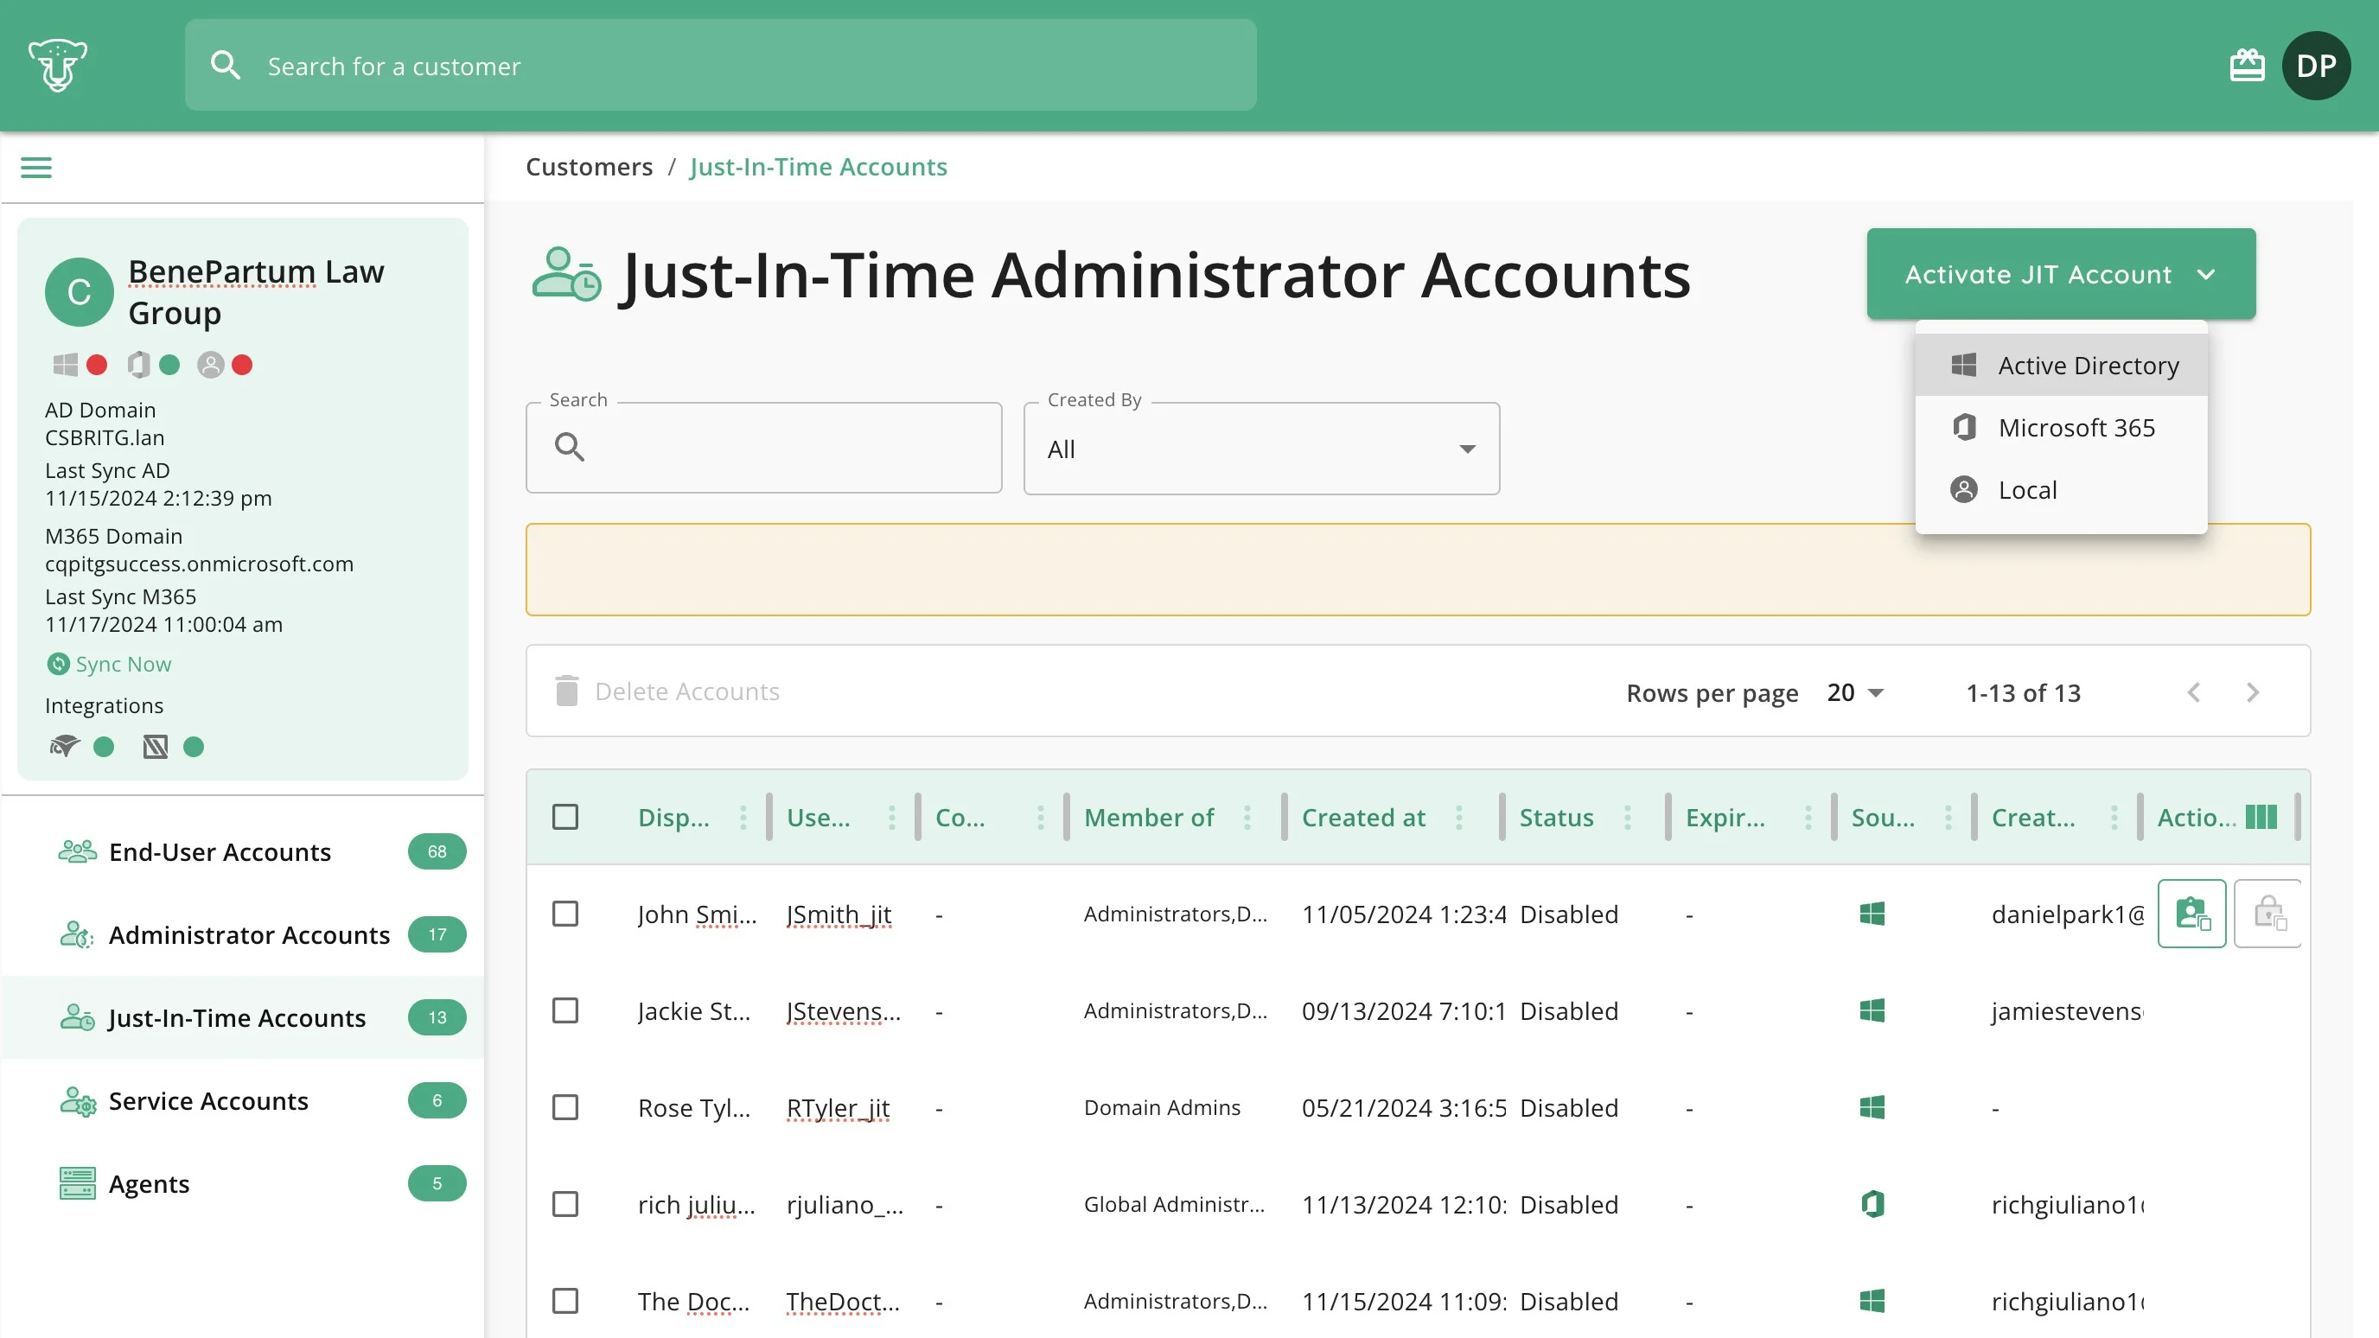The height and width of the screenshot is (1338, 2379).
Task: Check the rich juliano row checkbox
Action: (x=564, y=1204)
